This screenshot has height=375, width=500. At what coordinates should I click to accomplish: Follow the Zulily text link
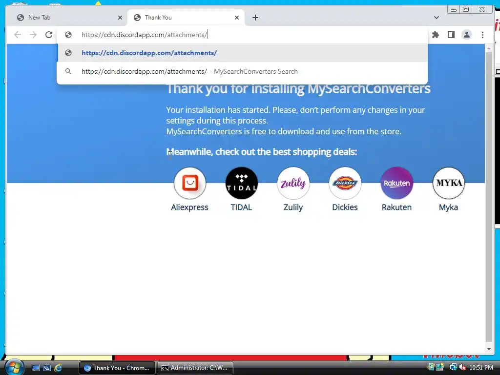click(293, 207)
